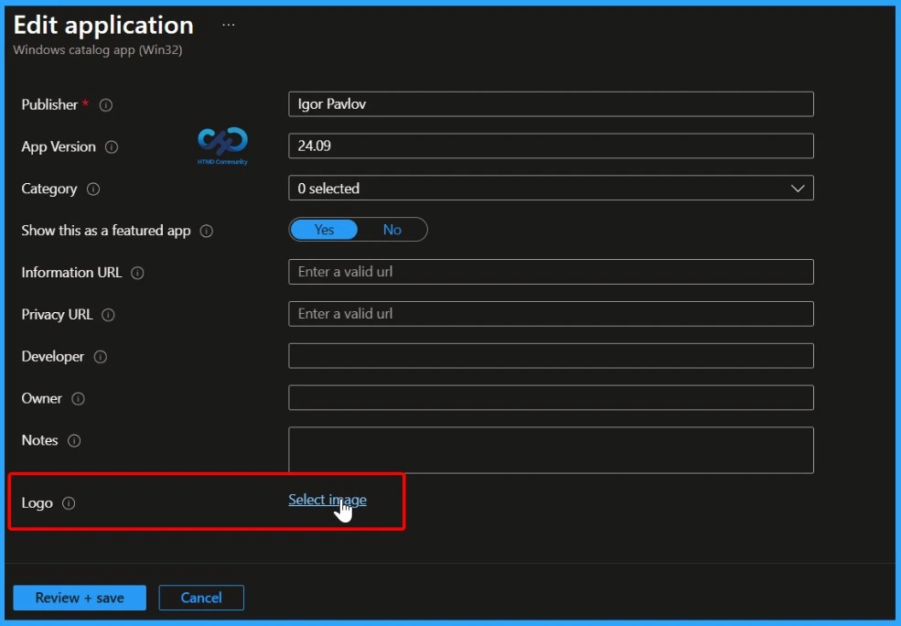Click the info icon next to Privacy URL
Image resolution: width=901 pixels, height=626 pixels.
point(109,314)
